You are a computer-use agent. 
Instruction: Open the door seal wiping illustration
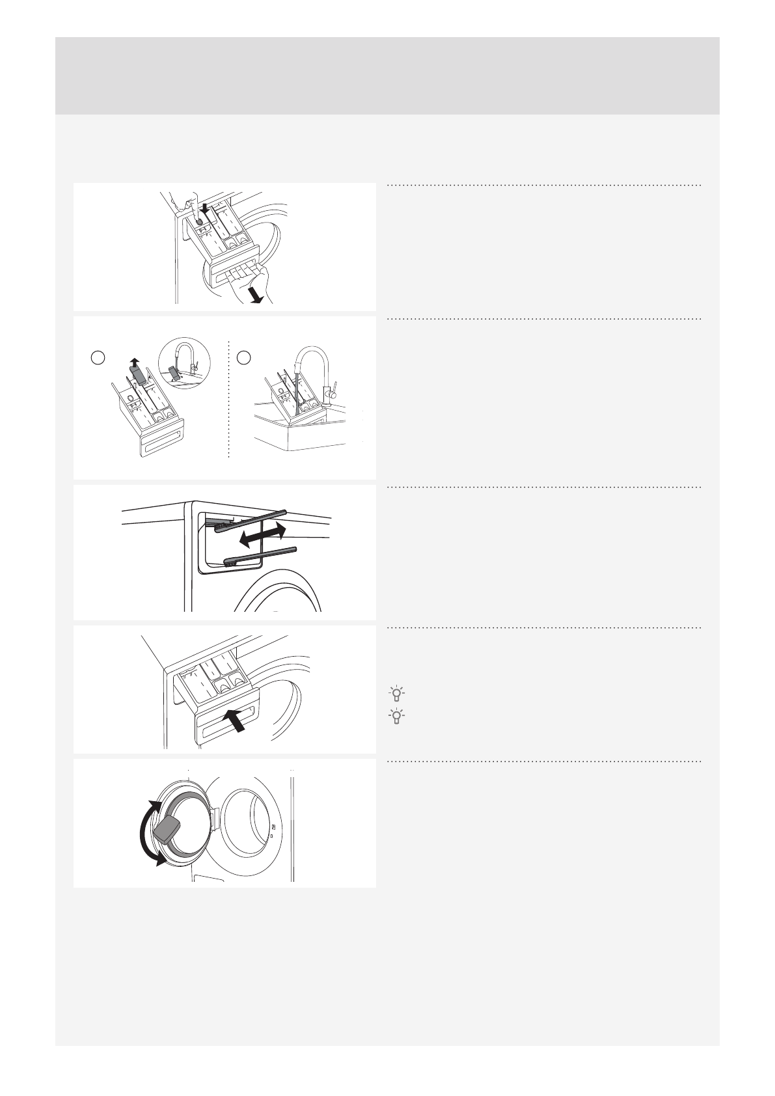tap(224, 823)
